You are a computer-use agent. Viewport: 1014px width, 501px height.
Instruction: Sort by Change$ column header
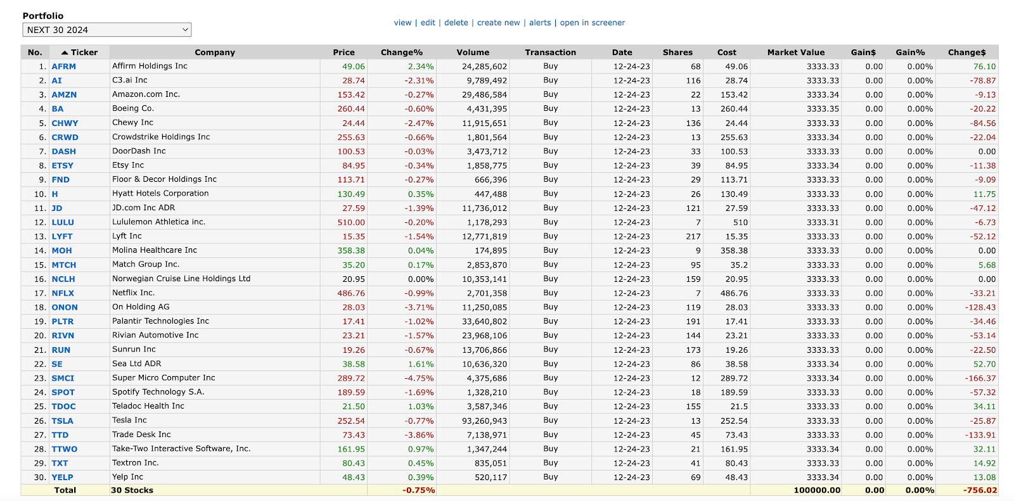click(967, 53)
